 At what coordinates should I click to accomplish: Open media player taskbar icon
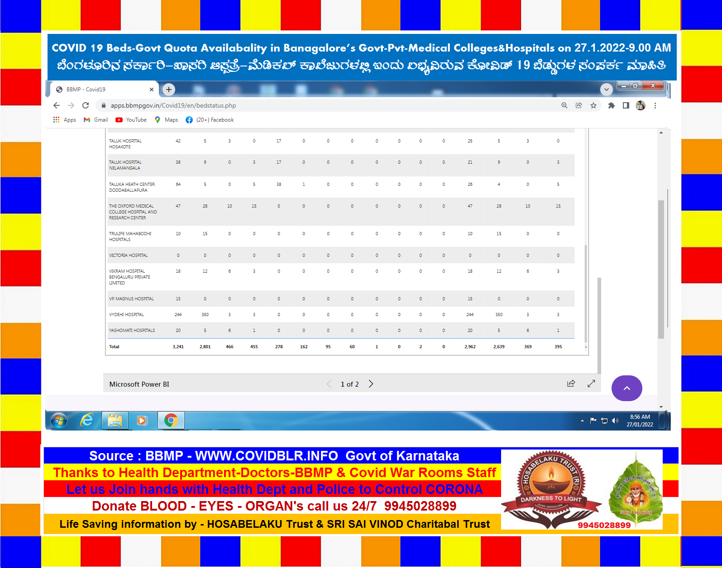142,421
